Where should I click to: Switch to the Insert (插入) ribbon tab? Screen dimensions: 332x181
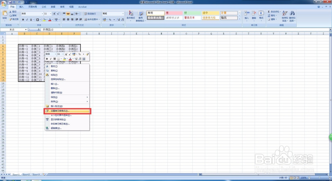click(x=21, y=7)
